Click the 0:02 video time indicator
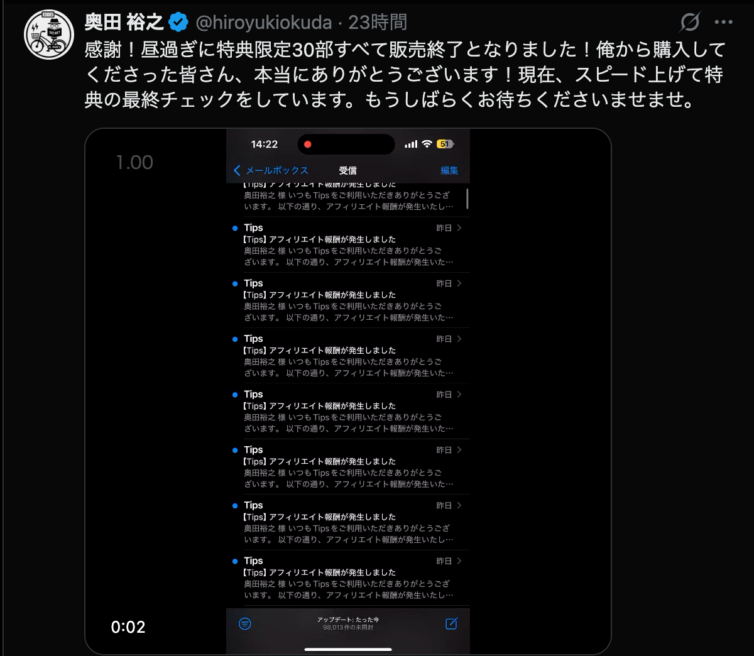 pyautogui.click(x=128, y=626)
